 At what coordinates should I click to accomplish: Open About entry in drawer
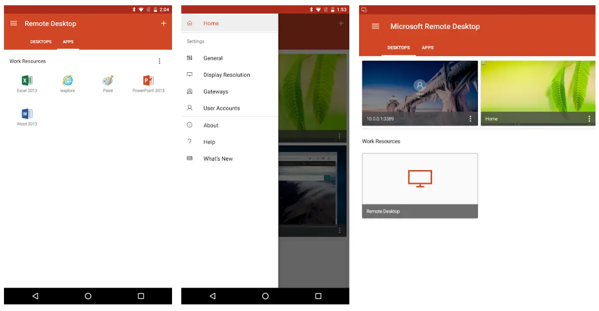230,125
